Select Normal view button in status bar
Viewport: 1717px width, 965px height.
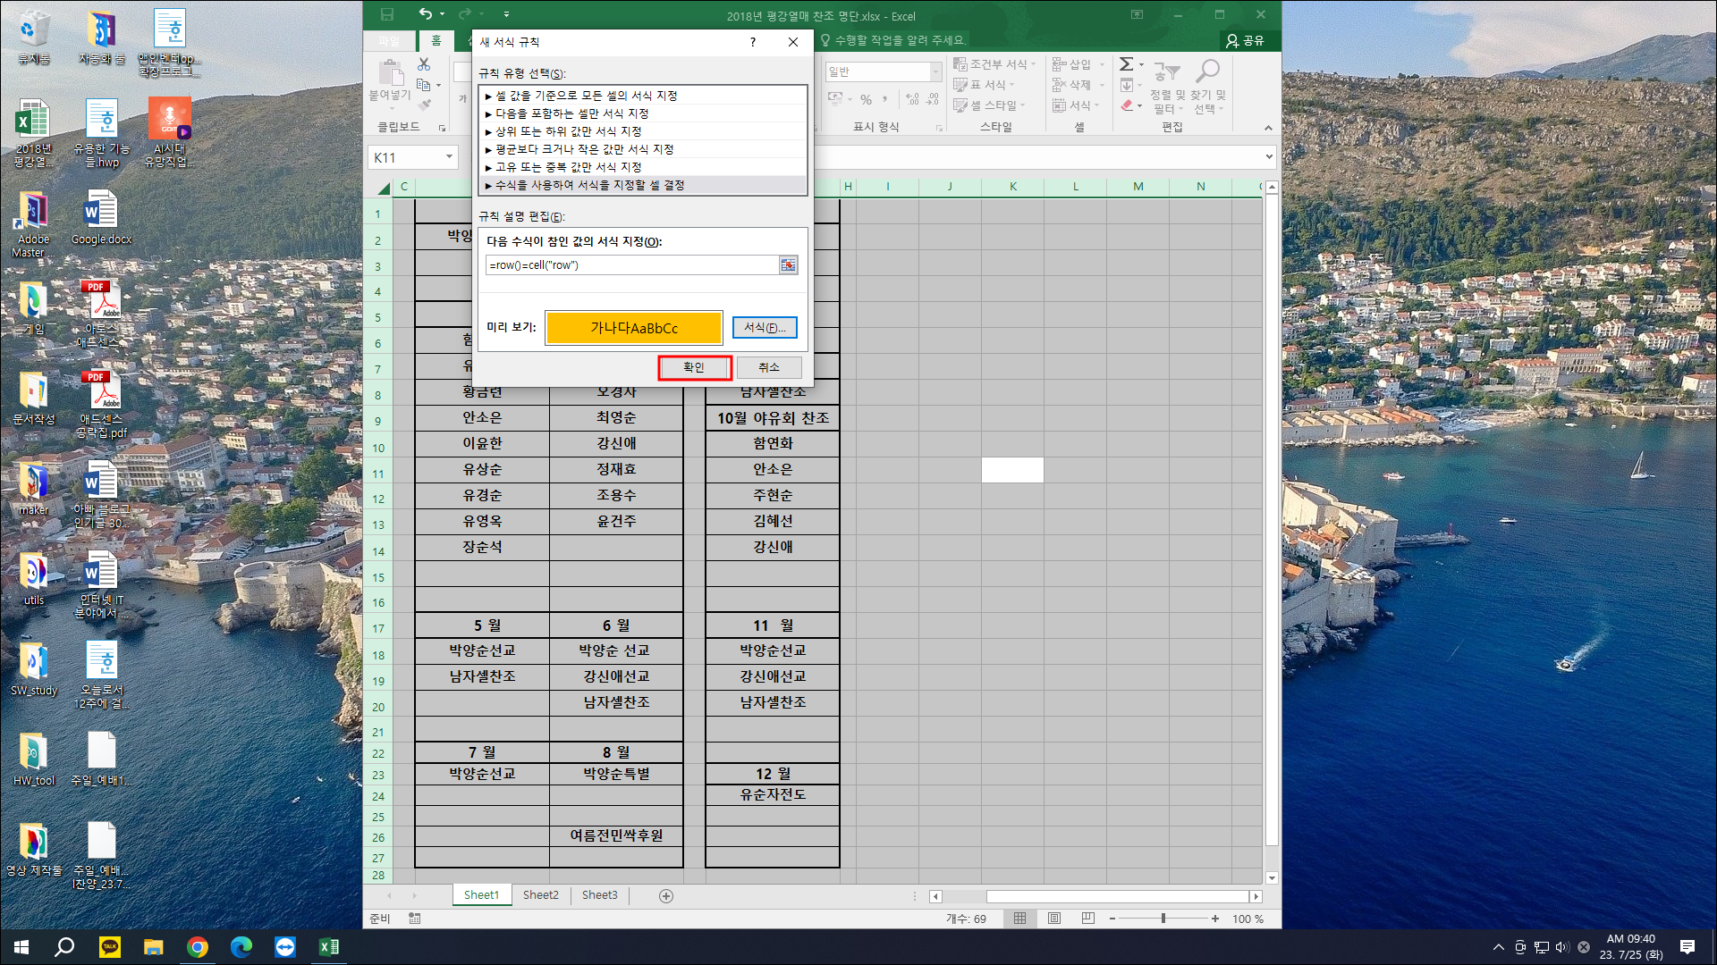click(1019, 919)
